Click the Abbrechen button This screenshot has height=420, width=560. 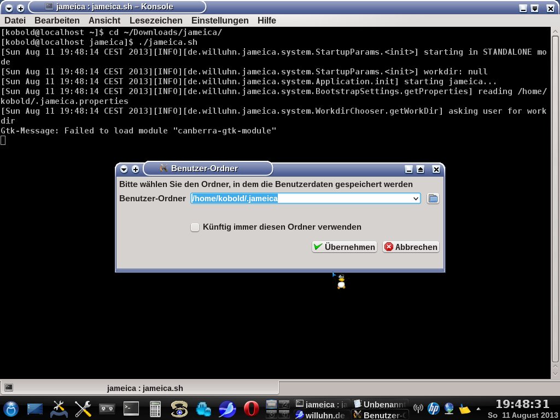[x=411, y=247]
